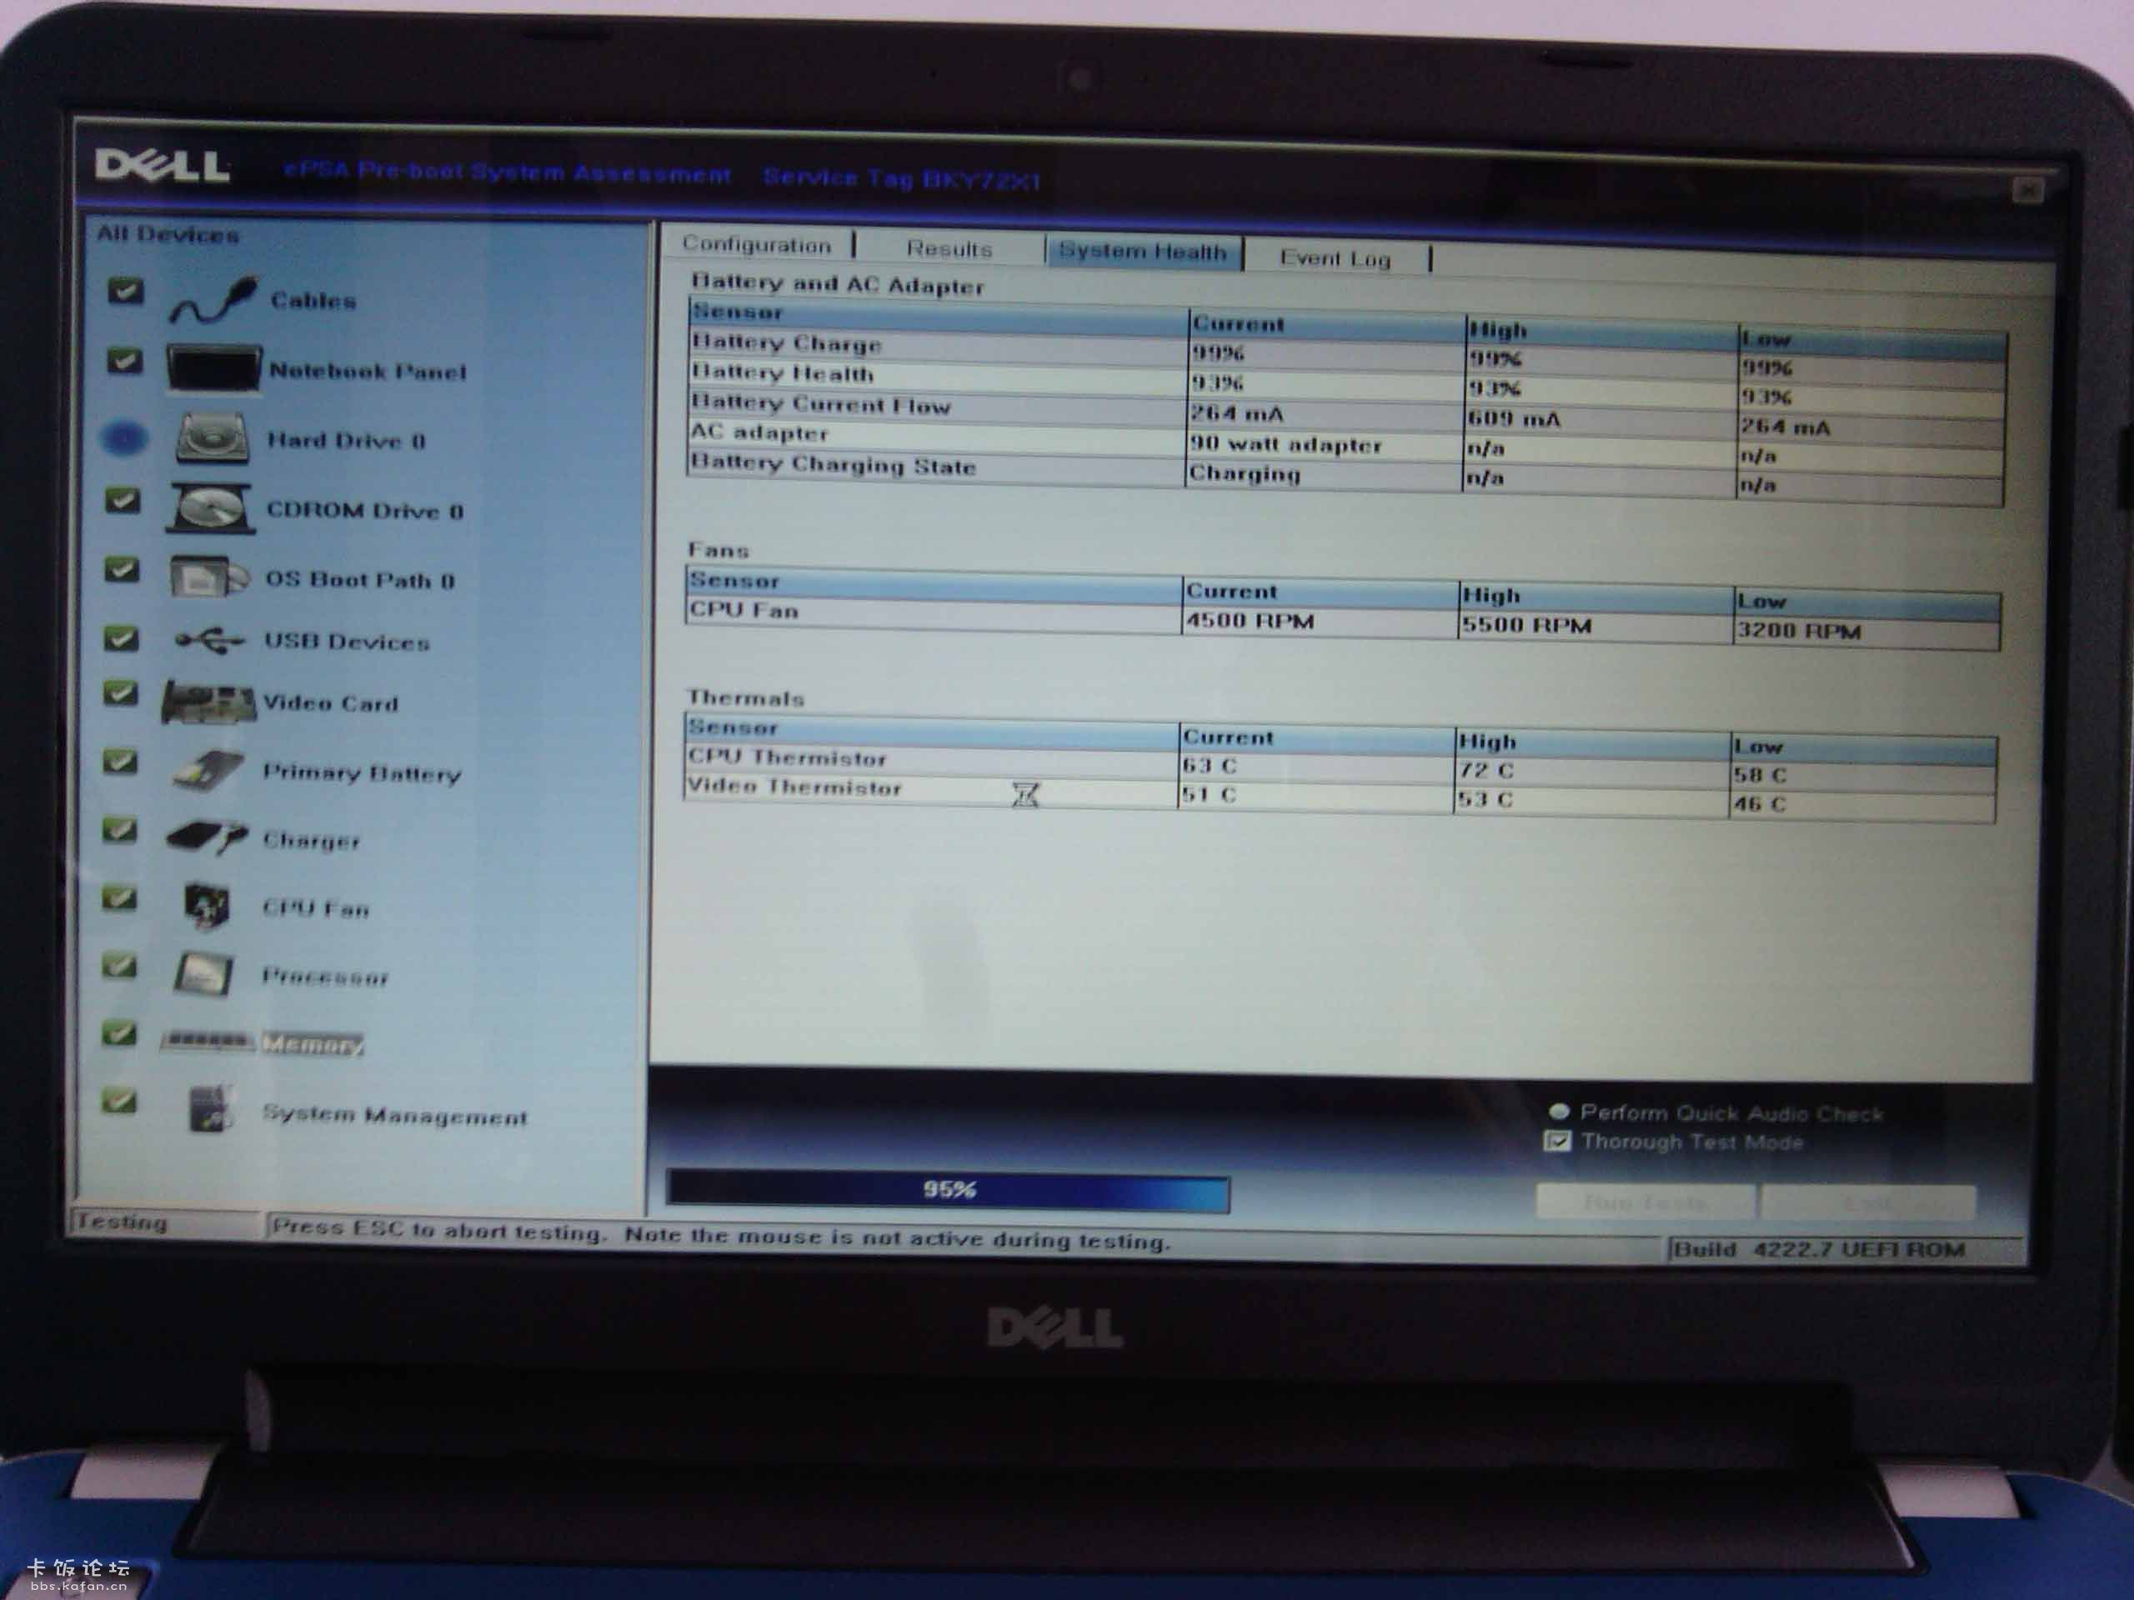
Task: Click the Testing status bar field
Action: [166, 1222]
